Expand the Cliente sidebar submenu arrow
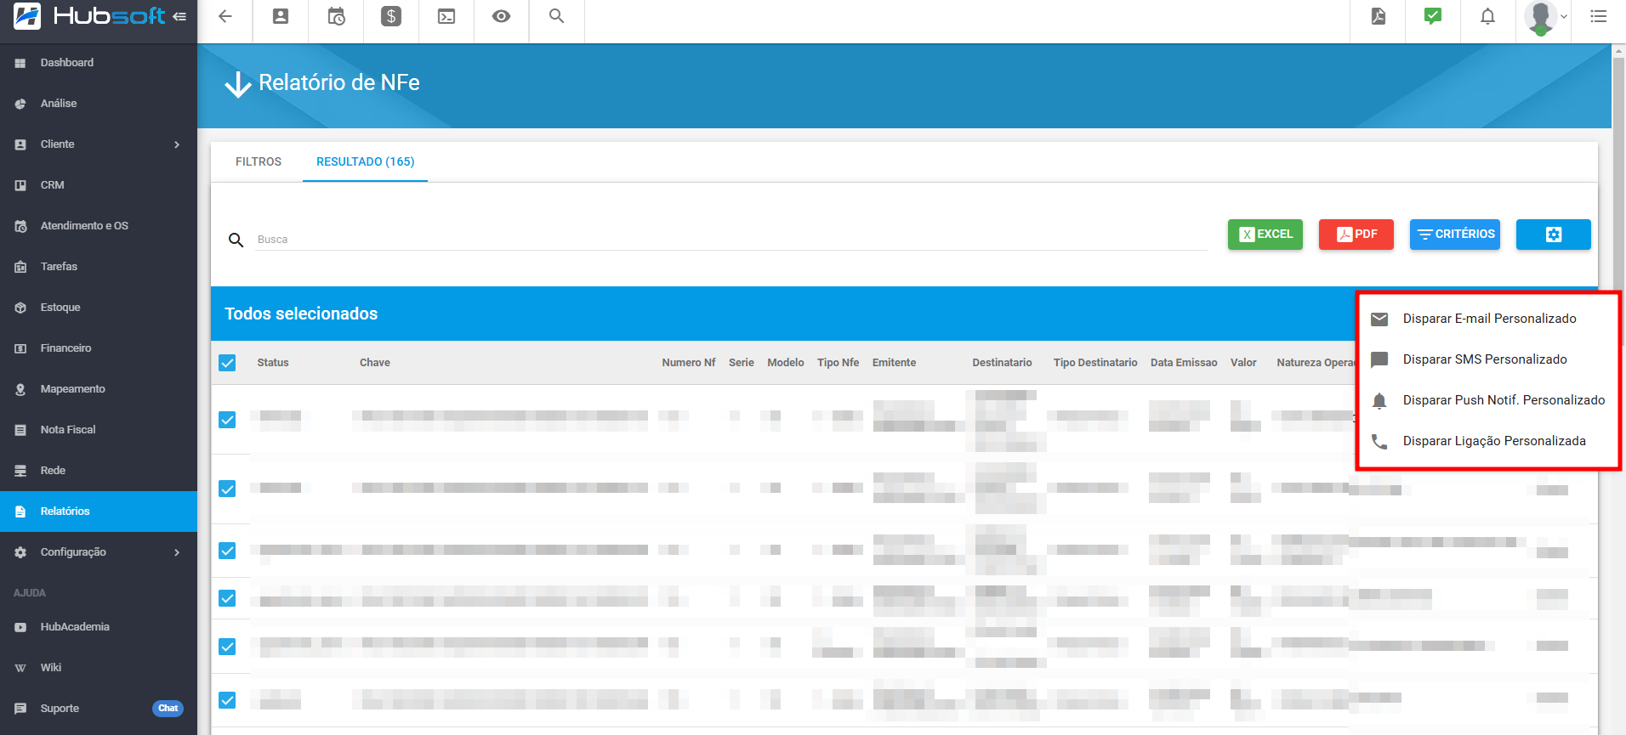 (x=177, y=144)
